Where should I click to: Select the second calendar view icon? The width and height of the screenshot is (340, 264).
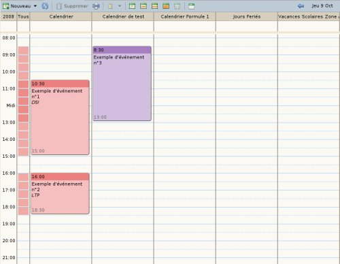click(x=143, y=6)
